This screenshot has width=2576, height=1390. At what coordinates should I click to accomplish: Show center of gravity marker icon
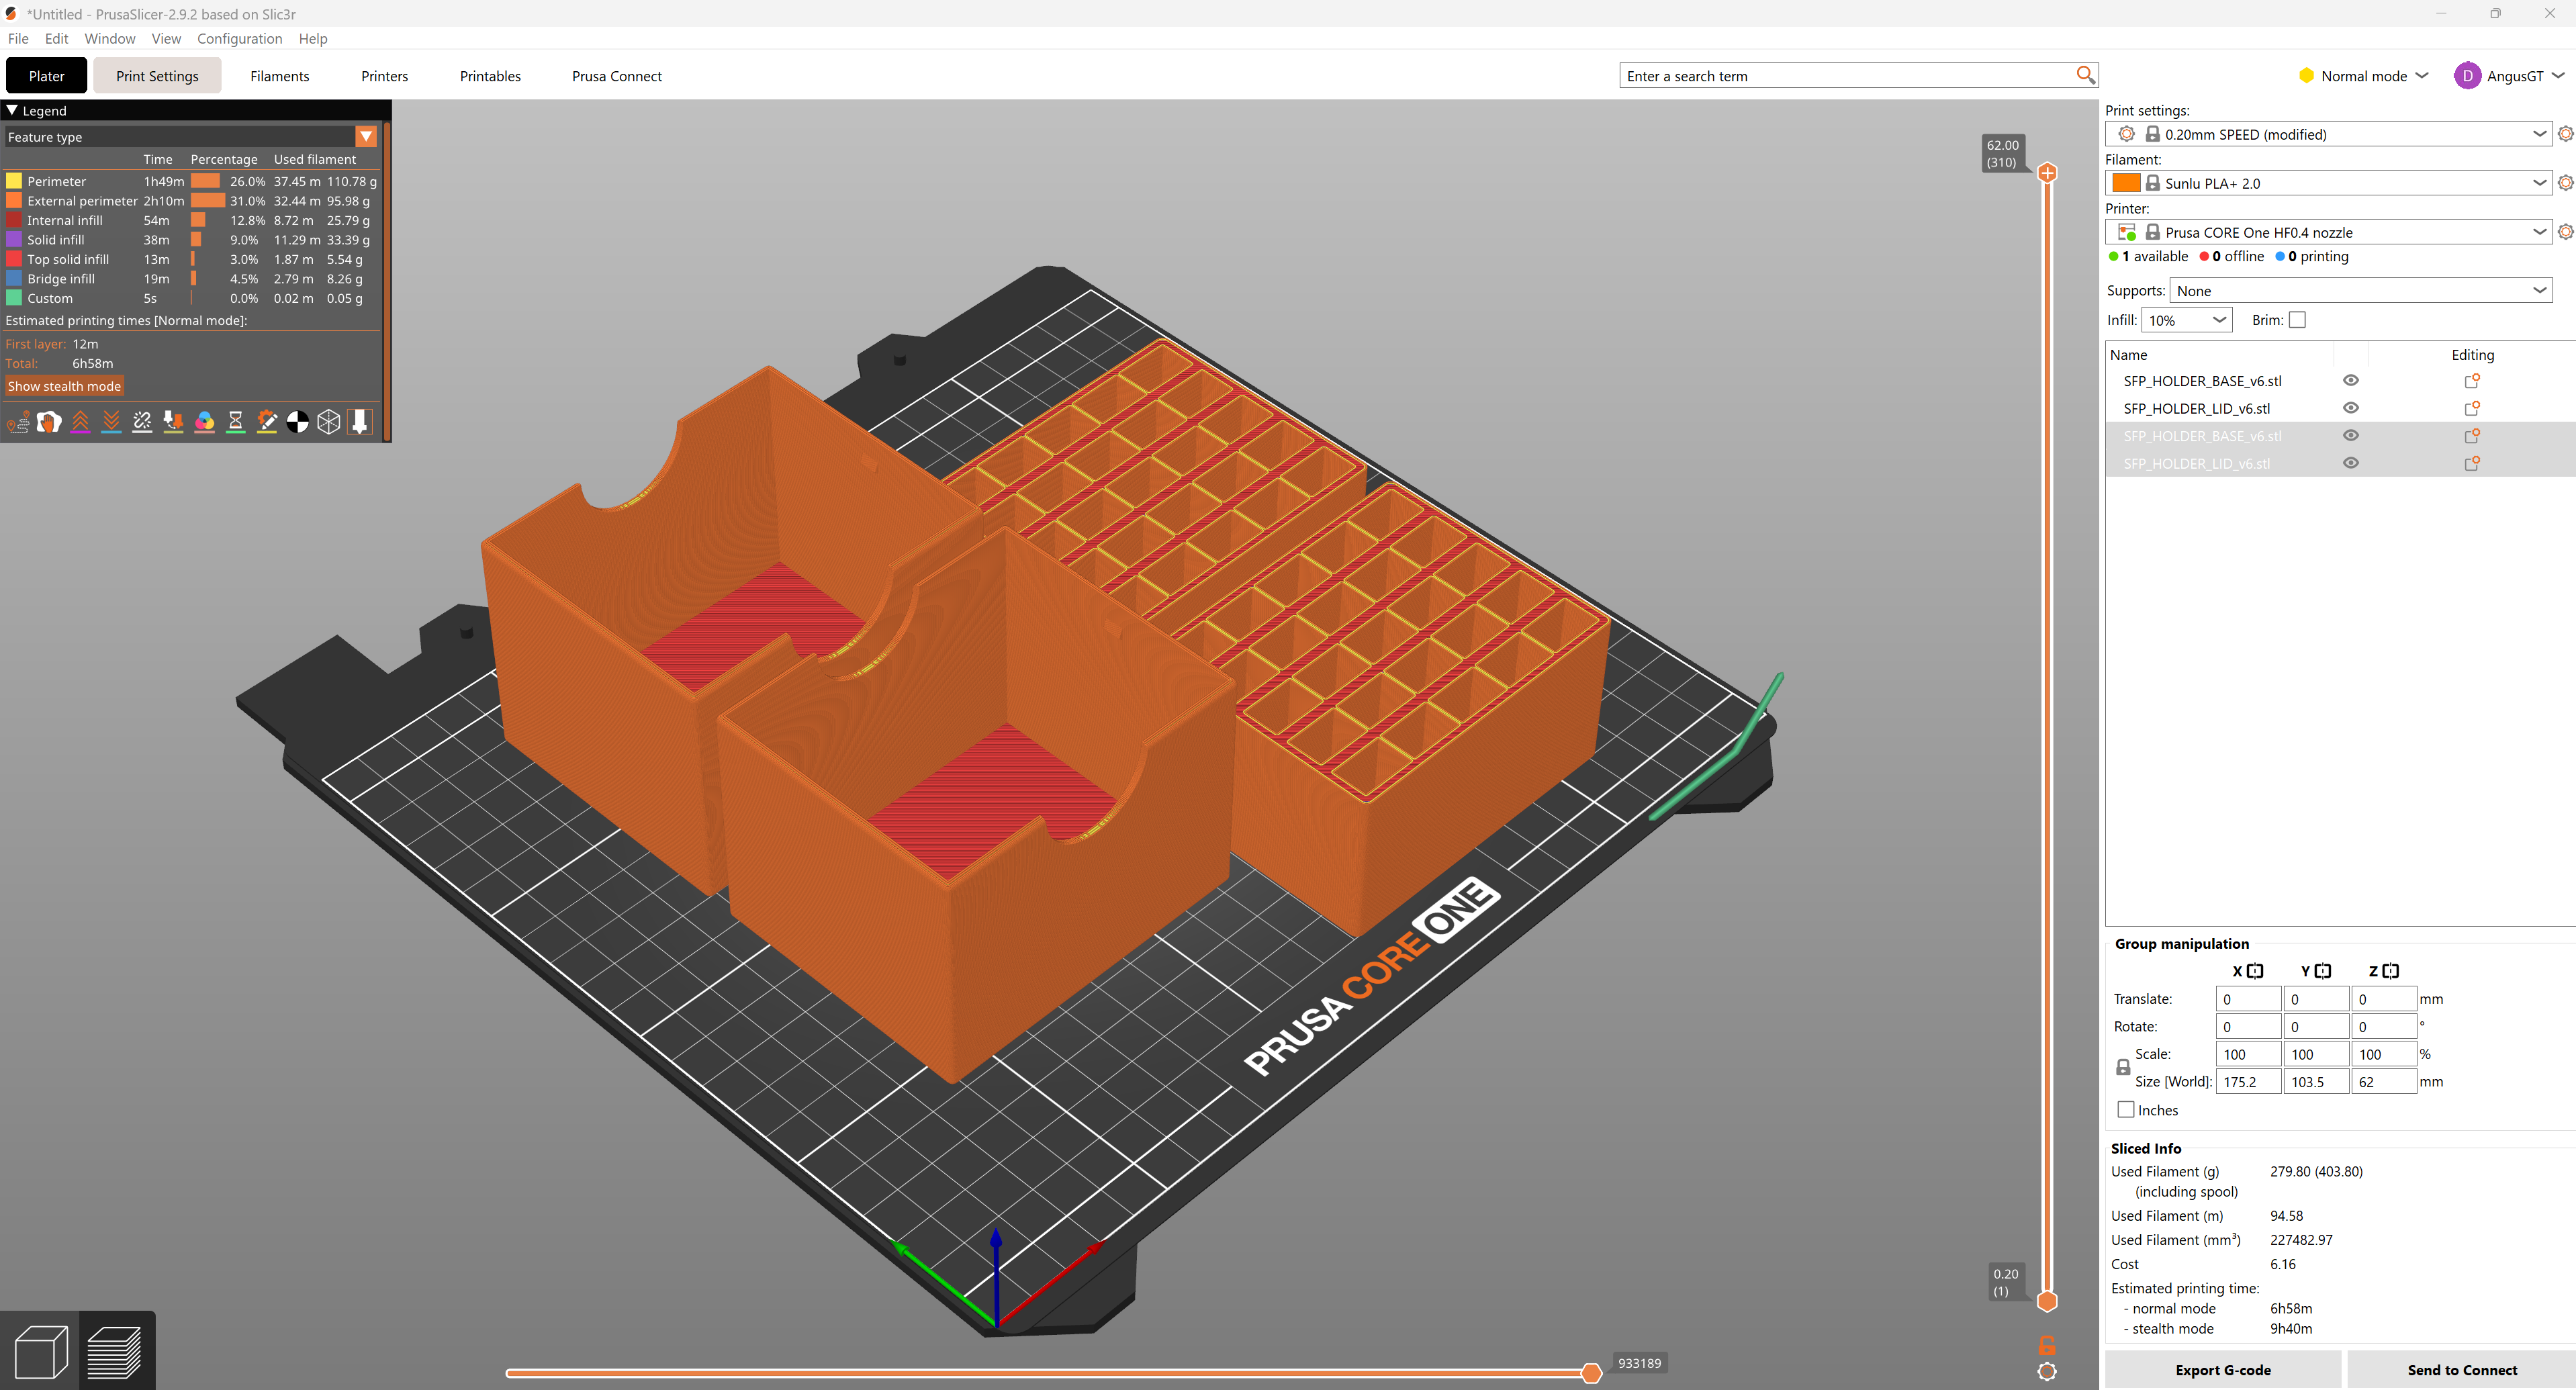[298, 422]
